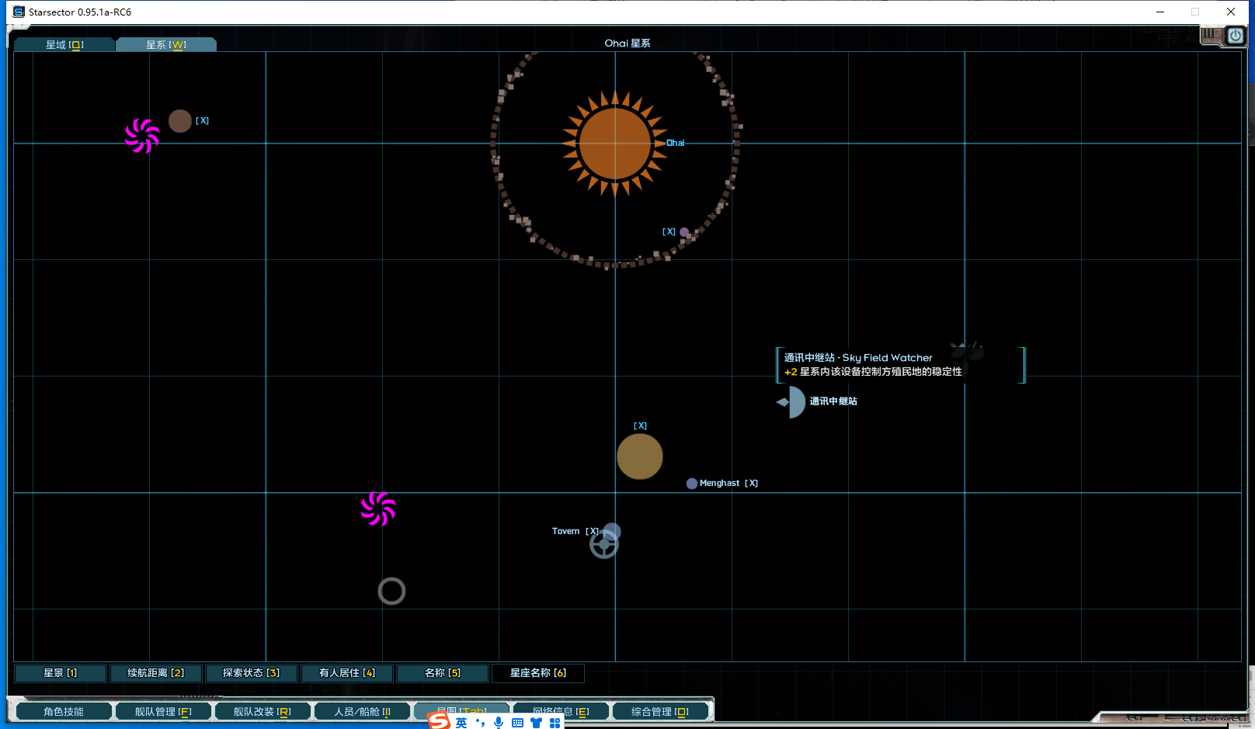This screenshot has height=729, width=1255.
Task: Switch to the 星系 [W] system tab
Action: click(x=166, y=45)
